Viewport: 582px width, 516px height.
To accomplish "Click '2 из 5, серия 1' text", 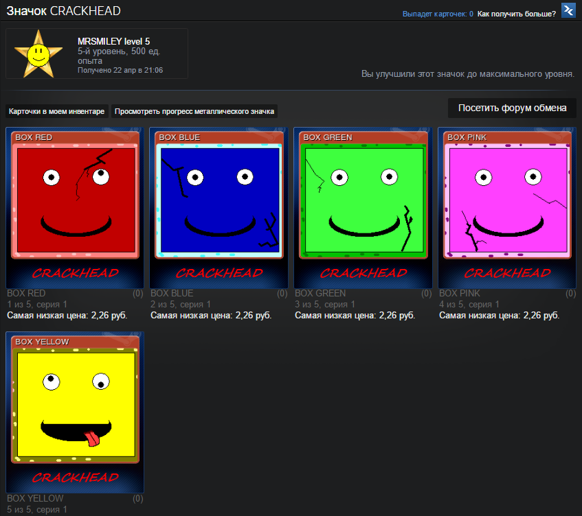I will tap(181, 305).
